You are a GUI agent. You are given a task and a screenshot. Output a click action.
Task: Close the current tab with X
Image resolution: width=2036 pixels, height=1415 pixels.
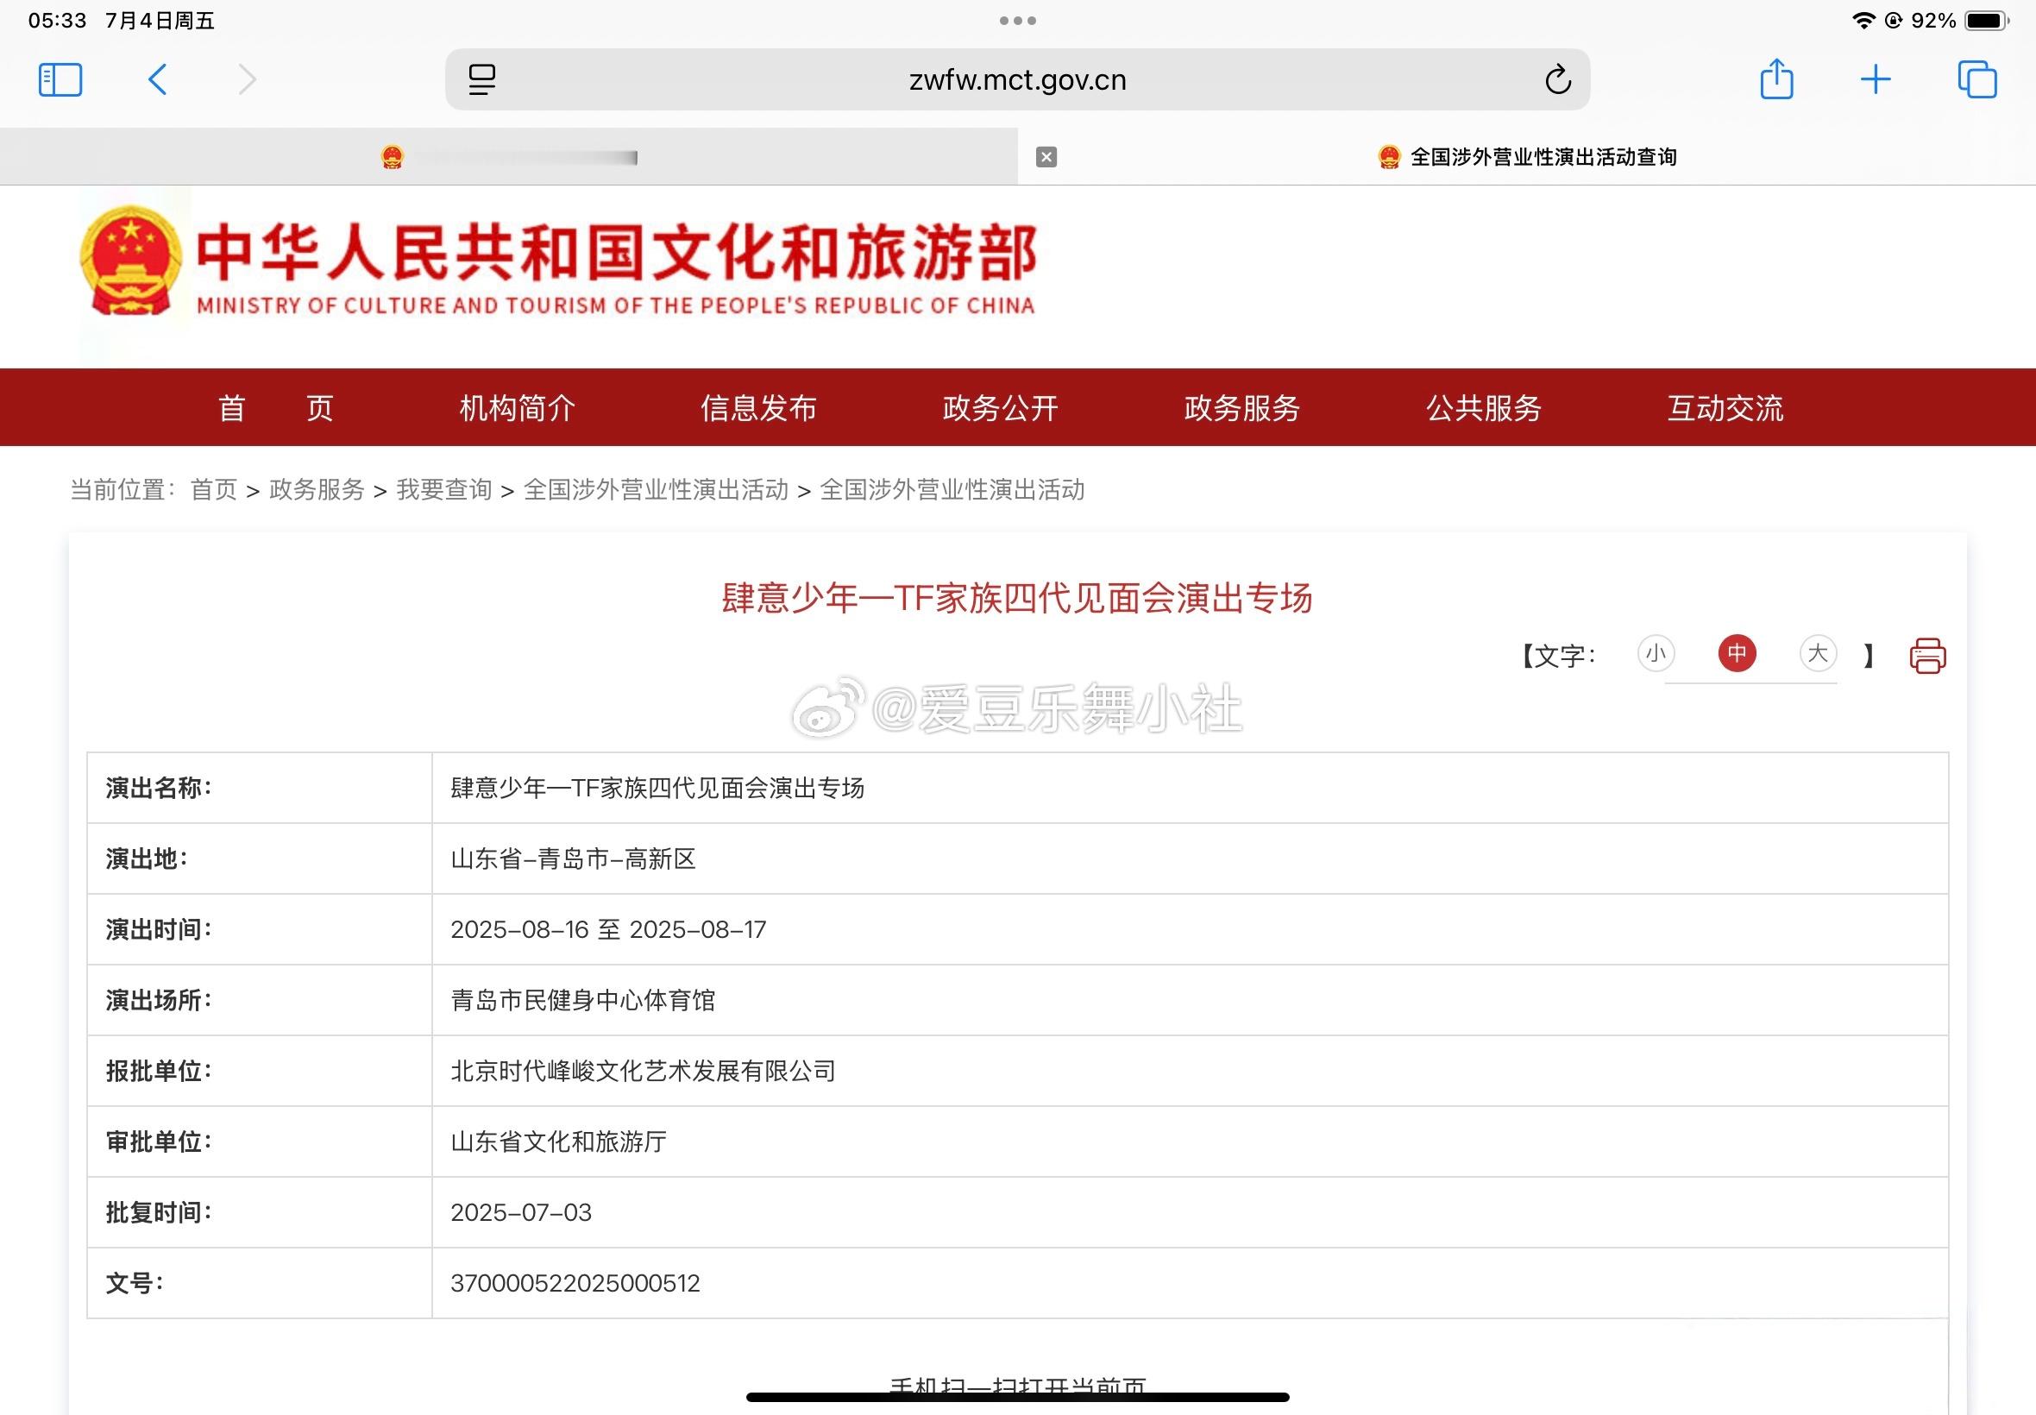[x=1046, y=157]
